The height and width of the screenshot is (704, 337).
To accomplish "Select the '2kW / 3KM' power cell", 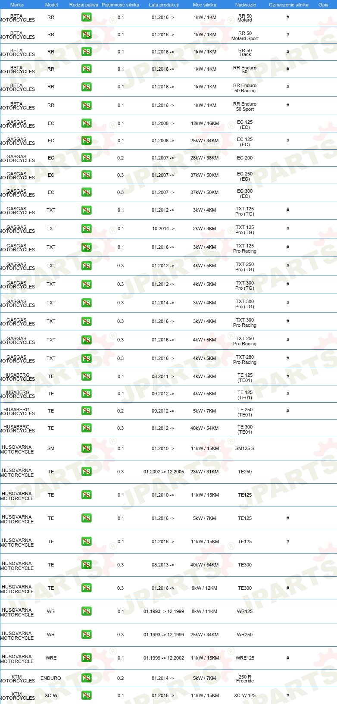I will pyautogui.click(x=205, y=228).
